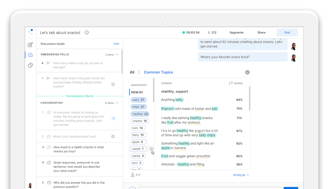Select View By in the topics panel

tap(137, 92)
